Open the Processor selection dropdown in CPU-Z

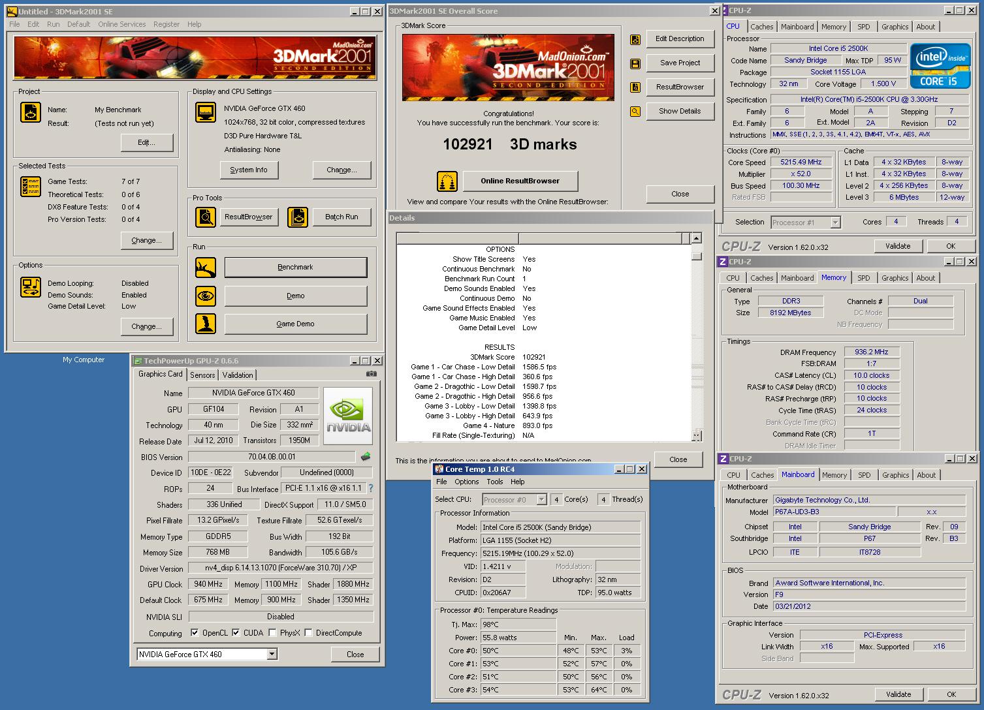pyautogui.click(x=835, y=223)
